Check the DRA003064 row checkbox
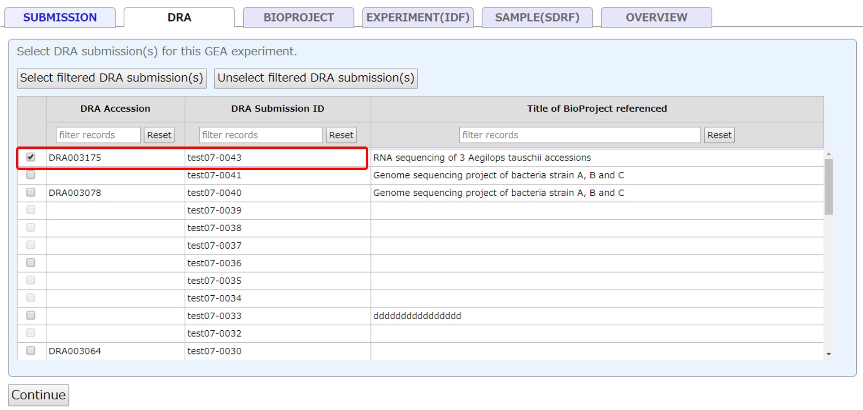Screen dimensions: 863x410 [31, 350]
